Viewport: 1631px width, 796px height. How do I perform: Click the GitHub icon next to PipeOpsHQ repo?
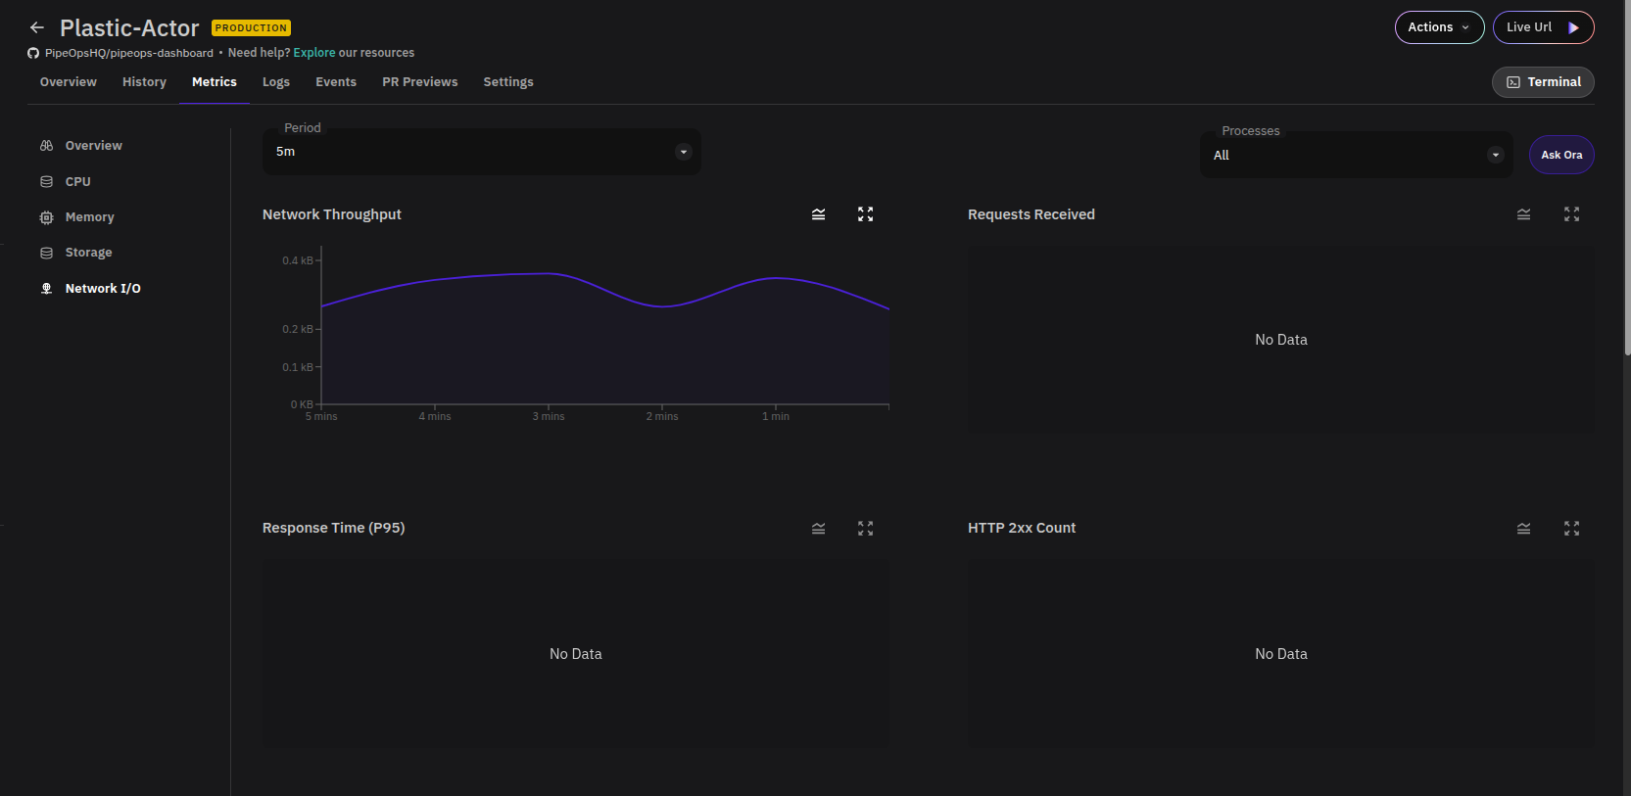33,53
